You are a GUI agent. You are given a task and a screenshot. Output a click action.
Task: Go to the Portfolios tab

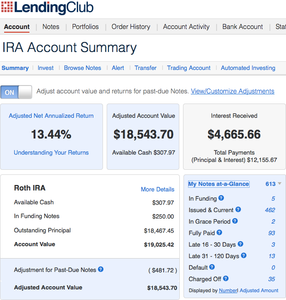tap(85, 27)
